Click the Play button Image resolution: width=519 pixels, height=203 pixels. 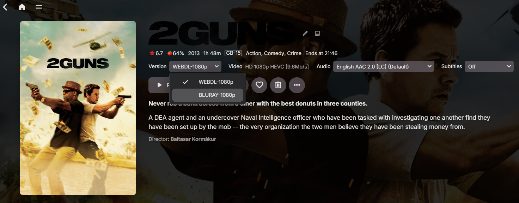159,85
